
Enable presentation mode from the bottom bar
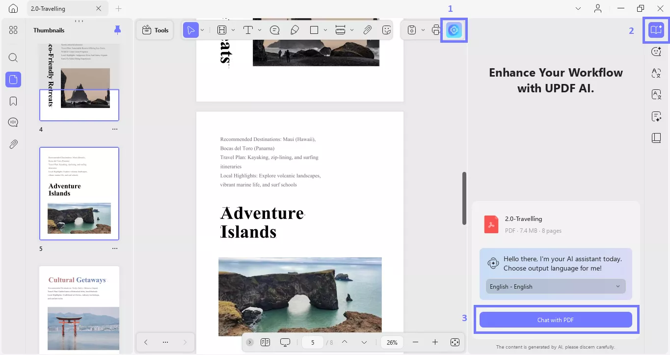(x=285, y=342)
